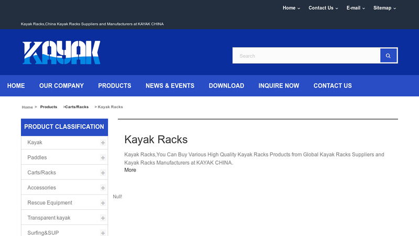Click the Kayak Racks breadcrumb
Viewport: 419px width, 236px height.
tap(111, 107)
